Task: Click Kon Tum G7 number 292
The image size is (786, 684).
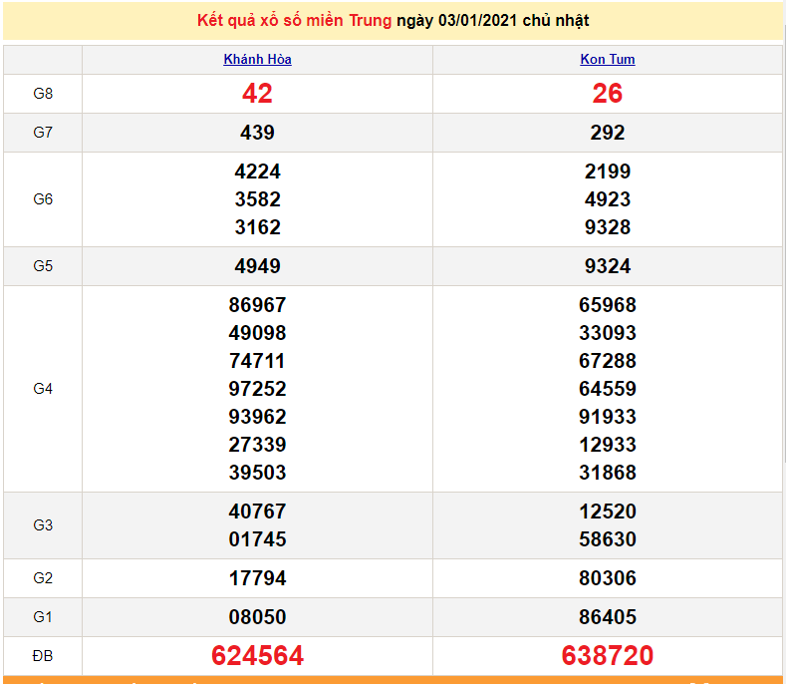Action: click(x=607, y=133)
